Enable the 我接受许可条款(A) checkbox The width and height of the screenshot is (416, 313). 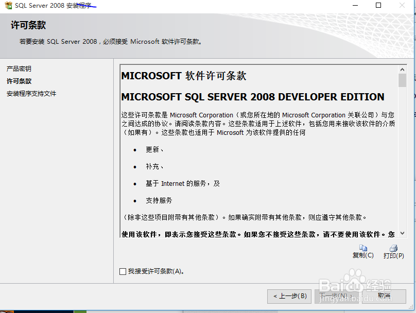click(122, 272)
